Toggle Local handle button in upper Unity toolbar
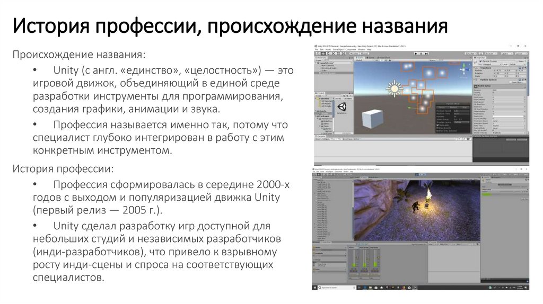Screen dimensions: 543x304 (364, 53)
